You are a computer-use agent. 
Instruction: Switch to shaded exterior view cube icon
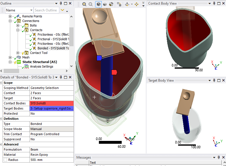105,4
